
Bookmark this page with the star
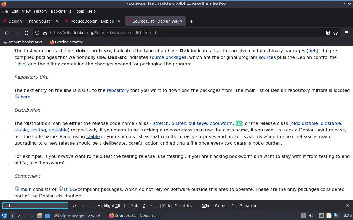coord(336,33)
